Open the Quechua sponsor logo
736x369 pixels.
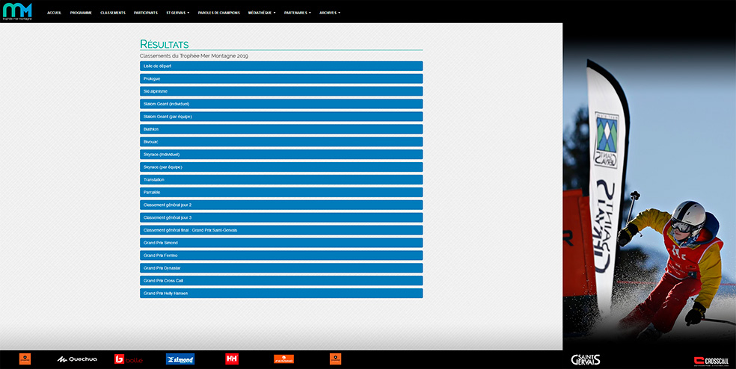point(78,359)
